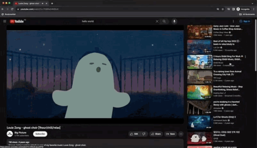Expand the video description box
Image resolution: width=257 pixels, height=148 pixels.
pos(95,143)
